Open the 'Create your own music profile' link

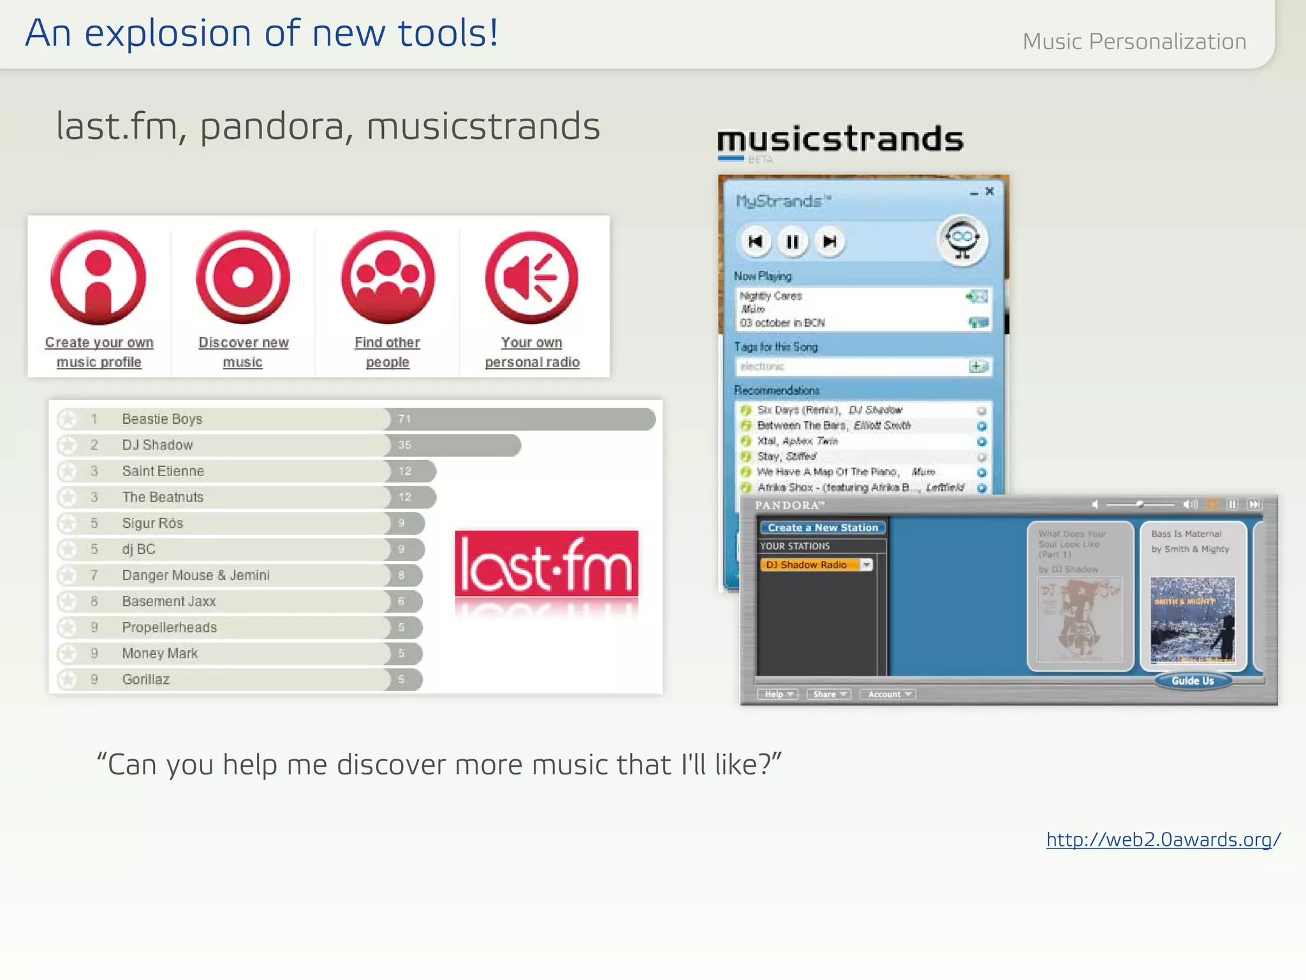[99, 352]
